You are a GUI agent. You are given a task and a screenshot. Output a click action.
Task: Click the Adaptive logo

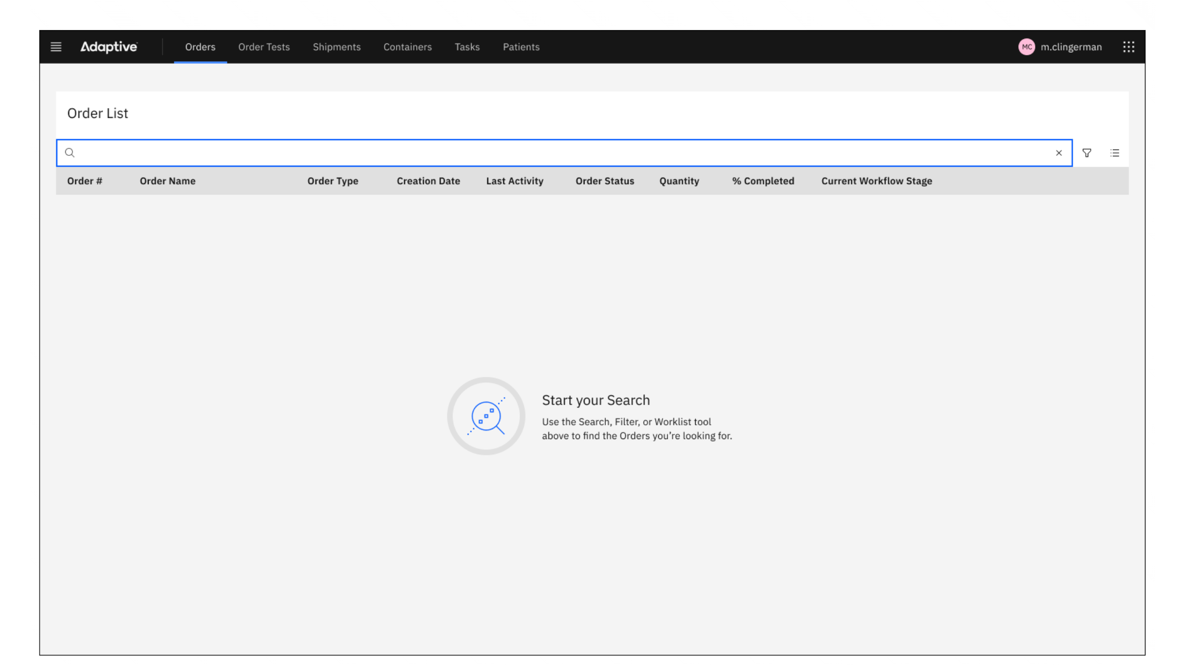[109, 47]
